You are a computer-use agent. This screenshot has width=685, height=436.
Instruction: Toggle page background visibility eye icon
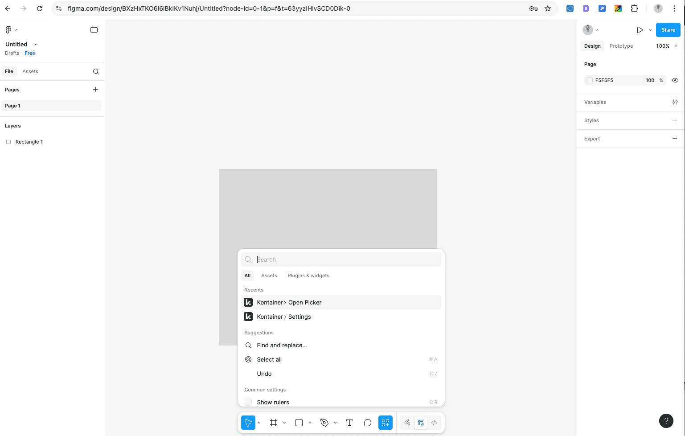pyautogui.click(x=675, y=80)
